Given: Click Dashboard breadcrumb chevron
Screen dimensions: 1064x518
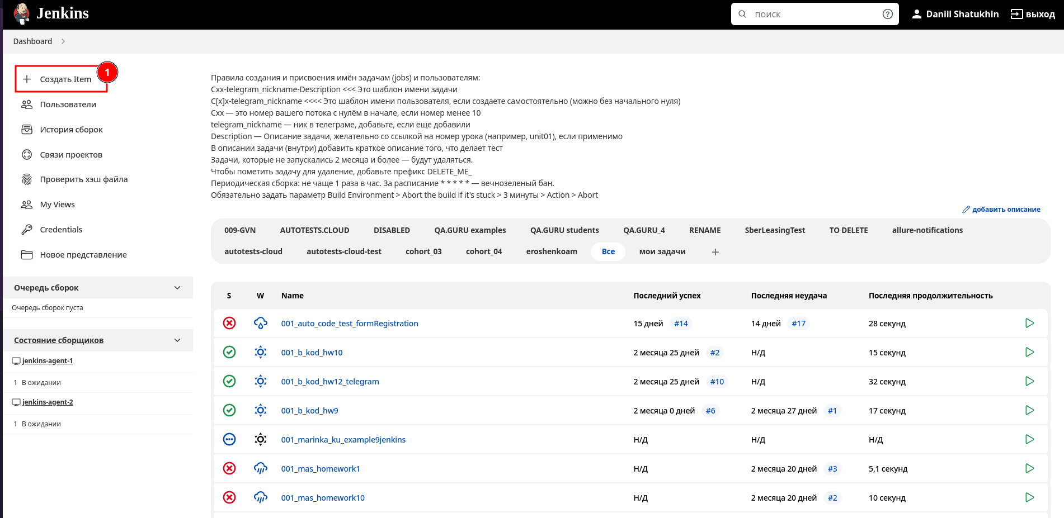Looking at the screenshot, I should tap(63, 41).
